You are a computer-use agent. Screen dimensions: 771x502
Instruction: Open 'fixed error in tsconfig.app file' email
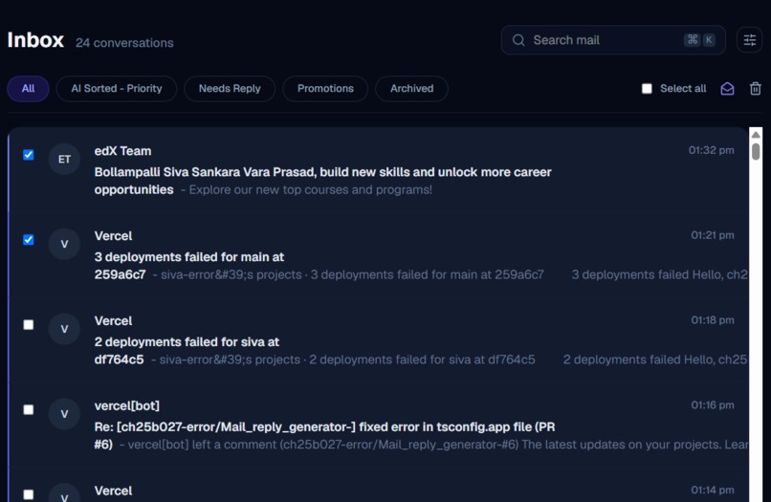click(x=379, y=426)
